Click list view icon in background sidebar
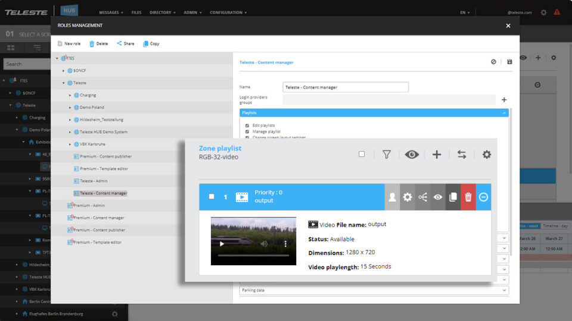 tap(37, 48)
